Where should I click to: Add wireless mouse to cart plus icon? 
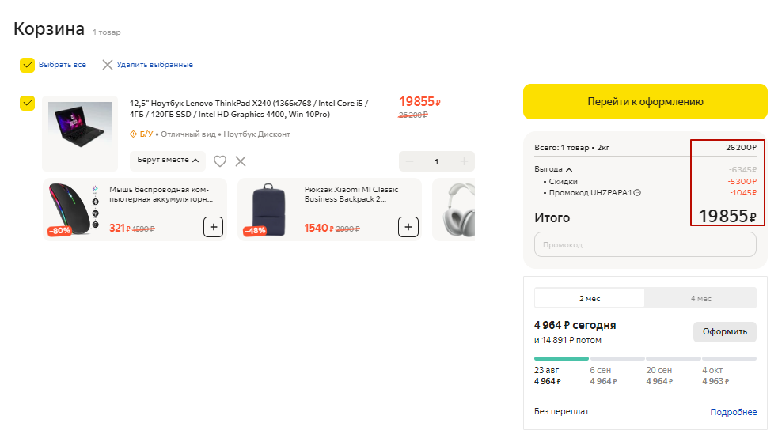click(213, 228)
